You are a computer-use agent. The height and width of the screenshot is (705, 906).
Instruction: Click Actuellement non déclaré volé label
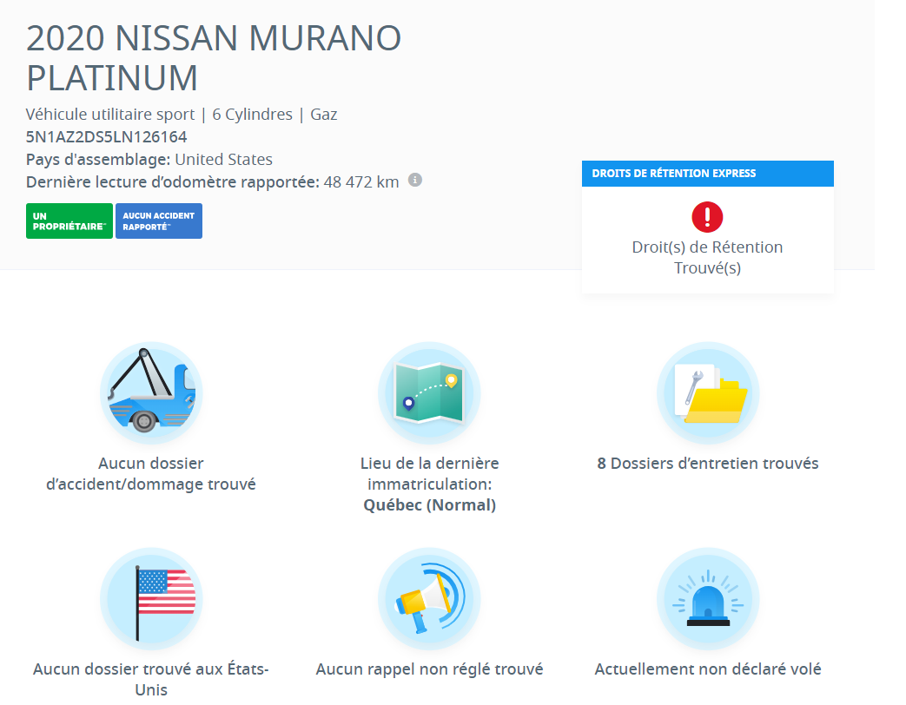708,669
